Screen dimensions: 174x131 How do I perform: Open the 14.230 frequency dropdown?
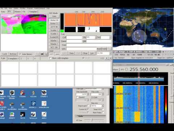click(110, 53)
